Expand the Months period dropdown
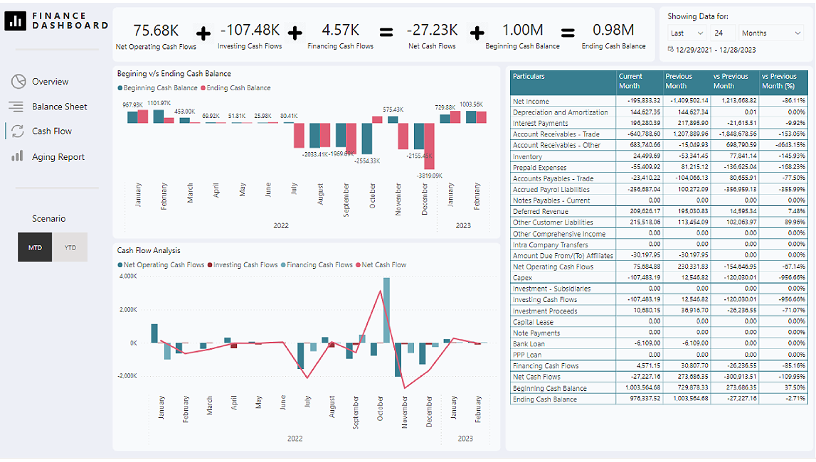 [x=771, y=33]
